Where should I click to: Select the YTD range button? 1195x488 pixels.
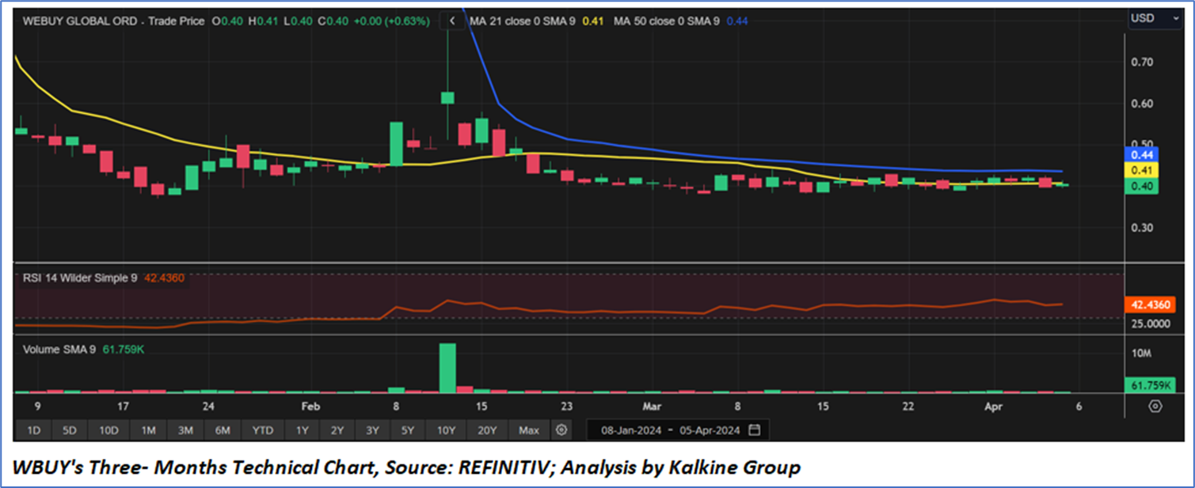tap(262, 430)
